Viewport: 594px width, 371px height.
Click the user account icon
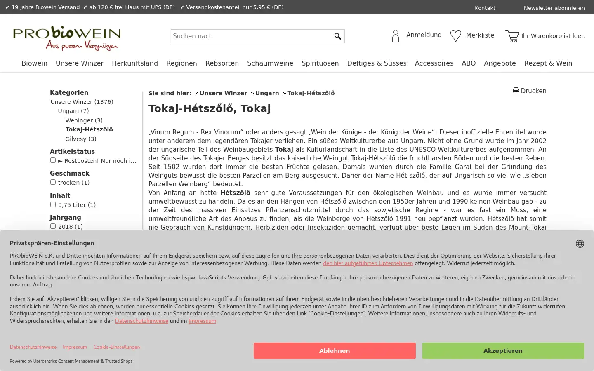pyautogui.click(x=396, y=36)
